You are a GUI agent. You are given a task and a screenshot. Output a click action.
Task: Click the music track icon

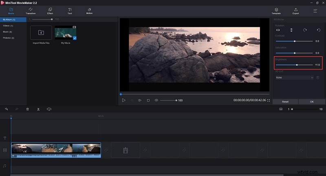coord(4,166)
